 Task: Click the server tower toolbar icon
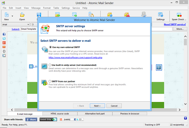pyautogui.click(x=144, y=14)
